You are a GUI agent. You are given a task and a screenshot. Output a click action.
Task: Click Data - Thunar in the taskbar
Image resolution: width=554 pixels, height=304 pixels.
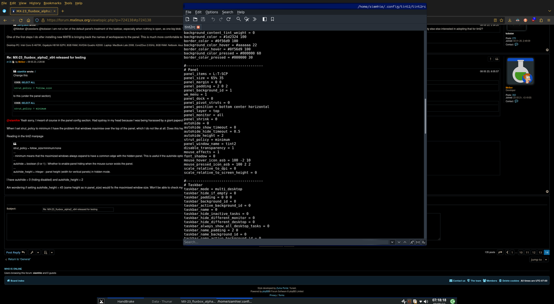(162, 301)
